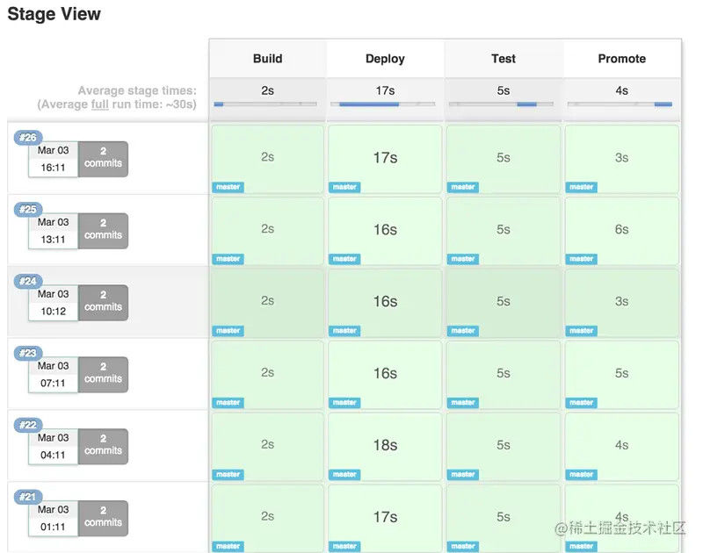Click master tag in #25 Build cell
Screen dimensions: 703x553
click(228, 259)
